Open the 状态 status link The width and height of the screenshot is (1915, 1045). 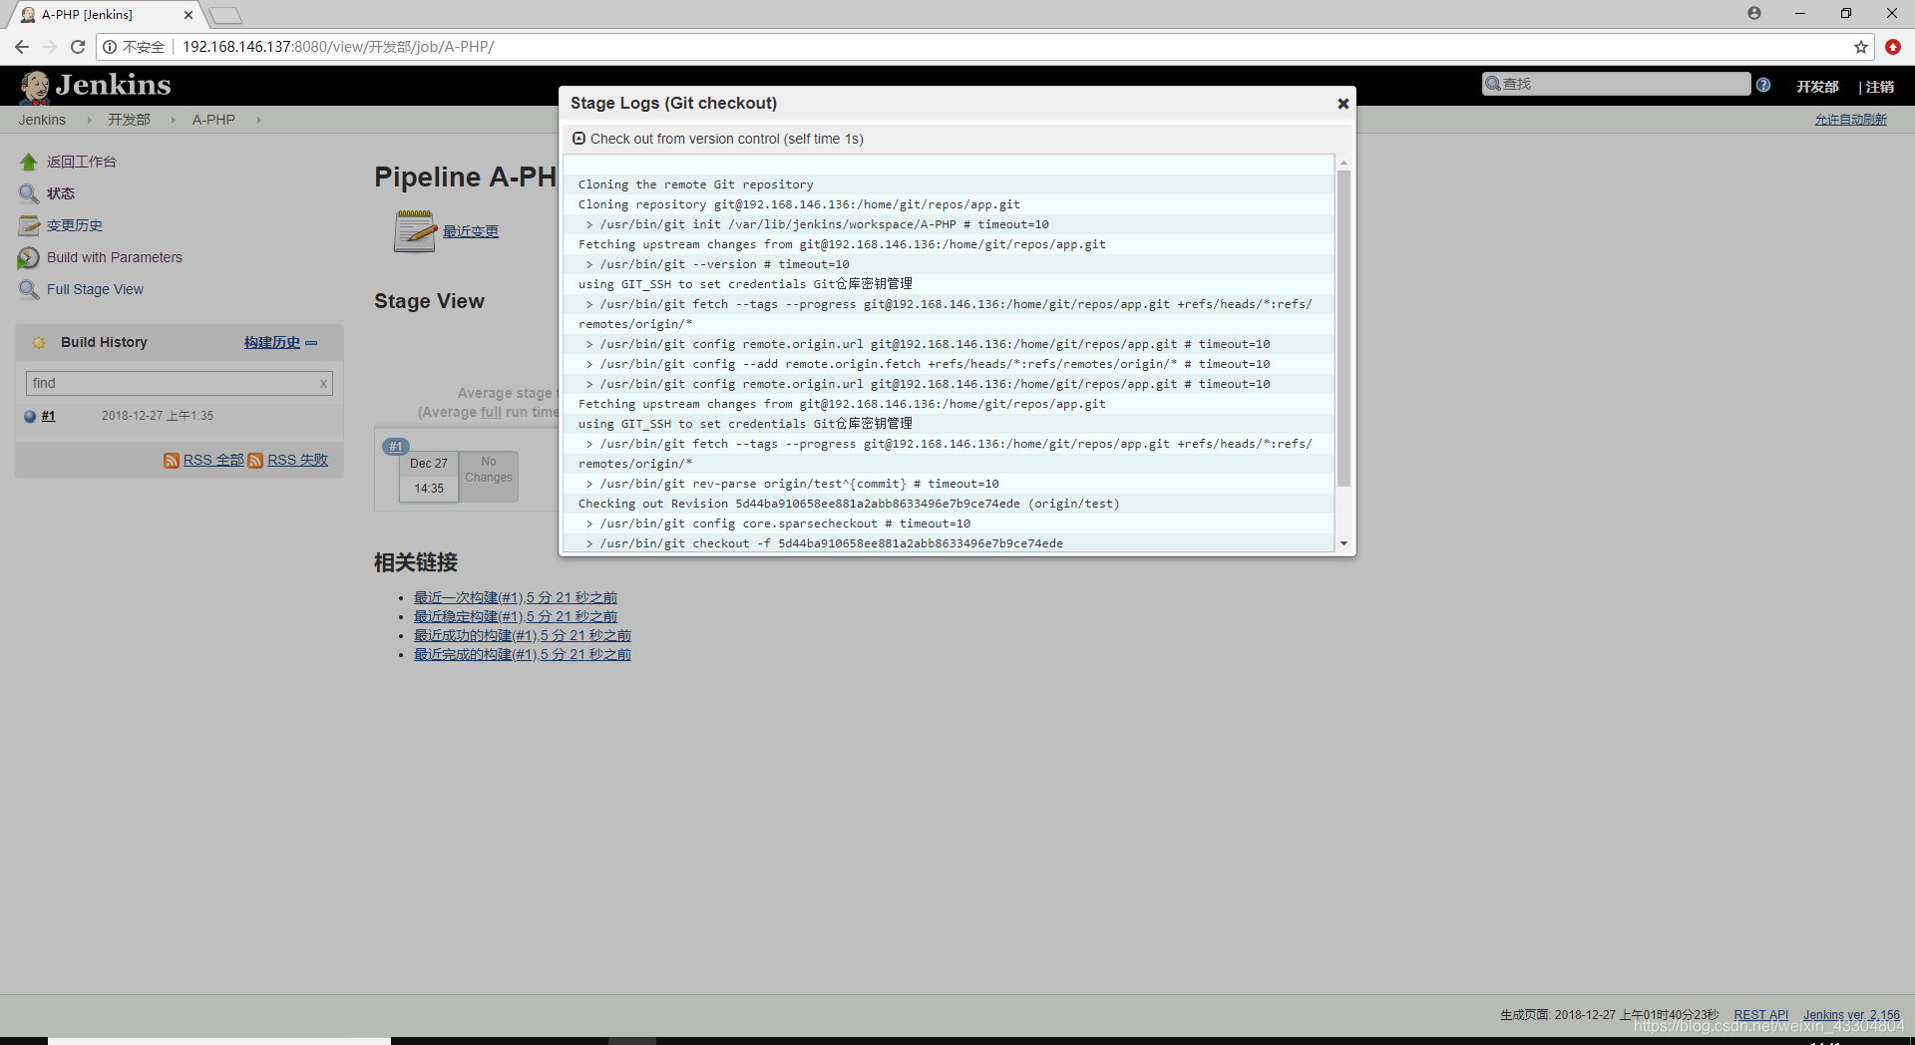point(61,193)
